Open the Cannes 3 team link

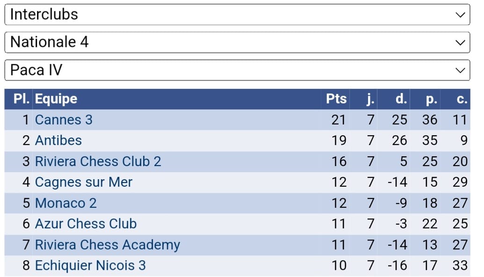click(64, 120)
